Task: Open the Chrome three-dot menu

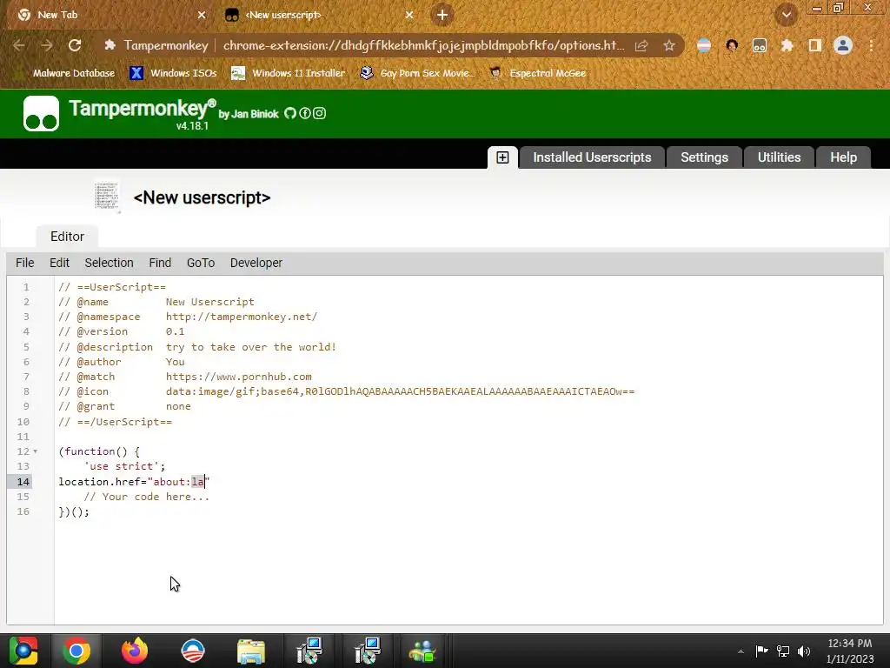Action: click(871, 45)
